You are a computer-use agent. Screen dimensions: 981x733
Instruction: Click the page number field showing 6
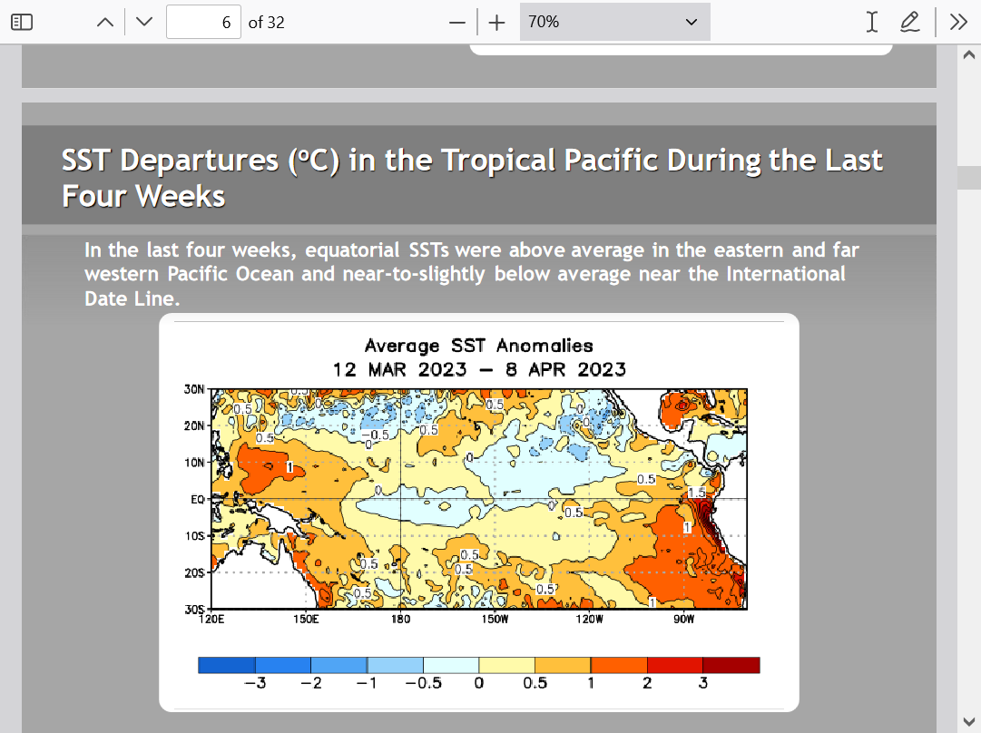[x=203, y=23]
